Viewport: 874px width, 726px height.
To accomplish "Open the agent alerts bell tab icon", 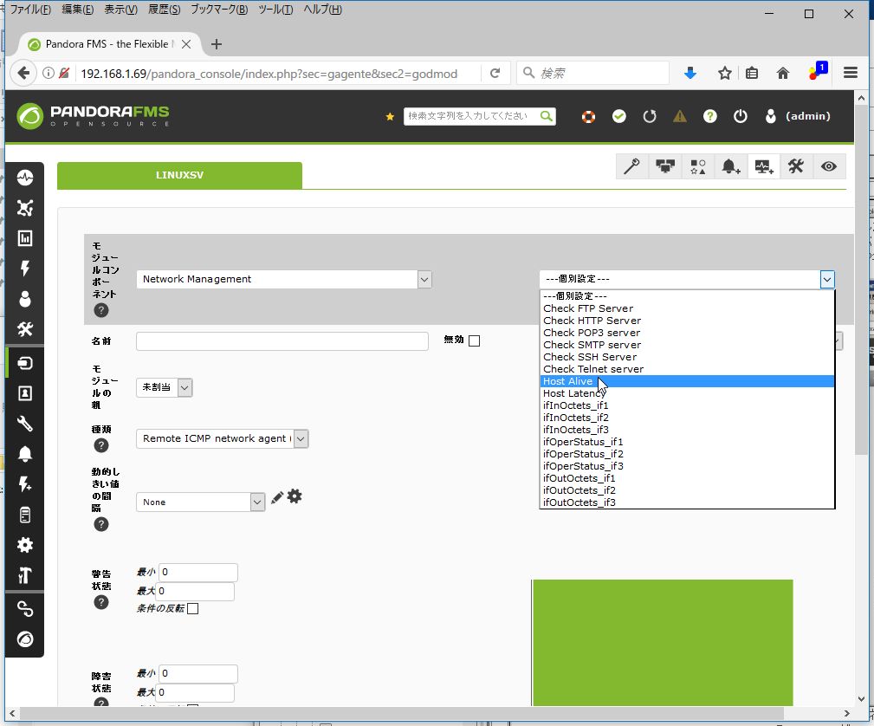I will (731, 166).
